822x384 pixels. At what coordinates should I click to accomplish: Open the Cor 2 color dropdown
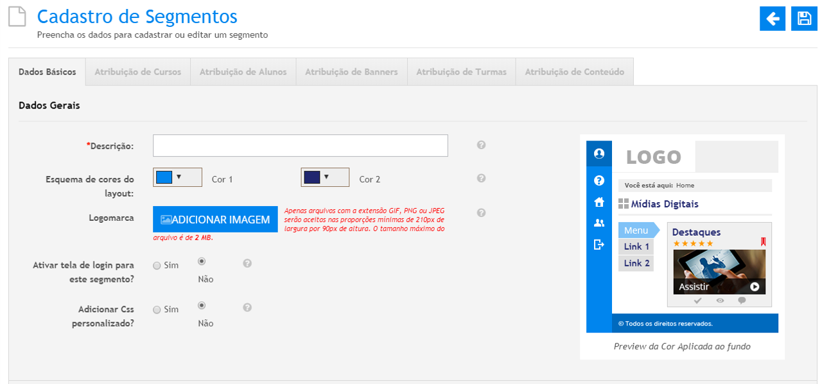[x=326, y=177]
